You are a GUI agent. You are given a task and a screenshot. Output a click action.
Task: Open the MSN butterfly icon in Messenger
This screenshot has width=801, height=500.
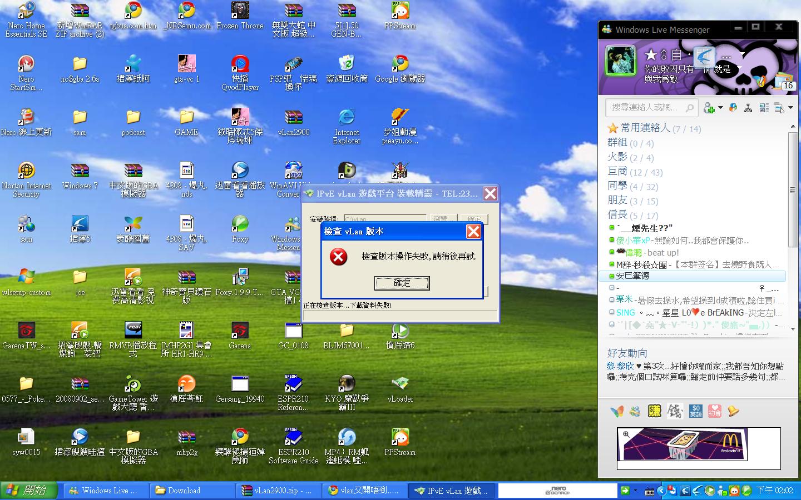click(x=617, y=411)
